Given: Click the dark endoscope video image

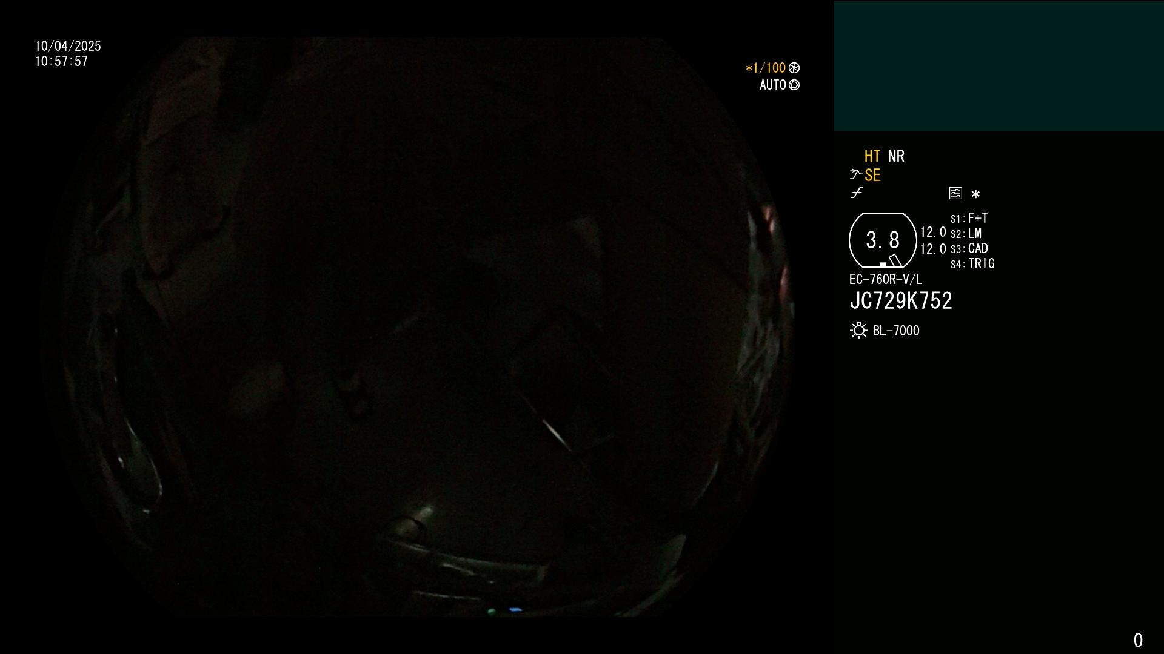Looking at the screenshot, I should click(417, 327).
